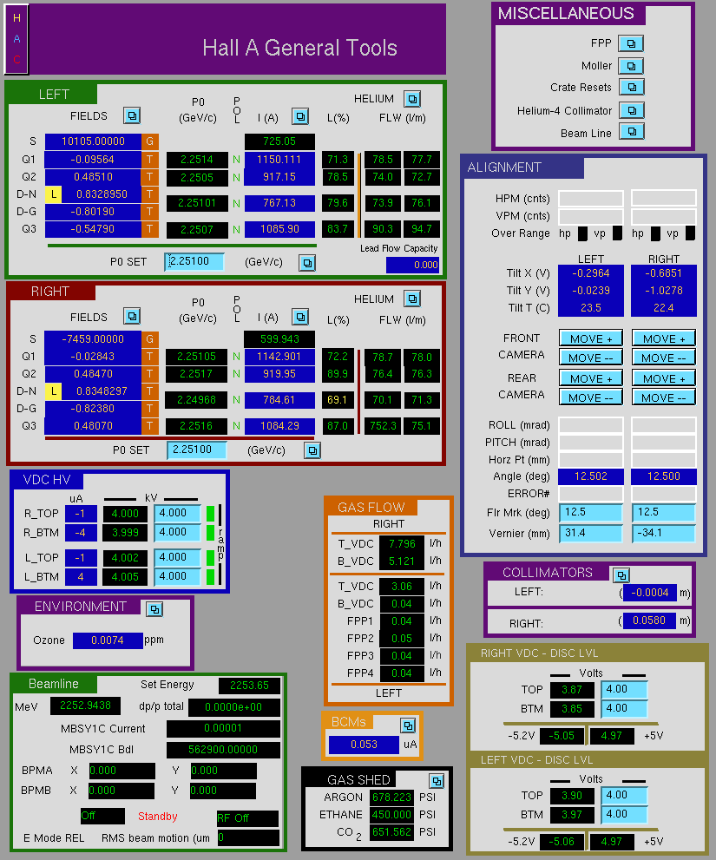Click RIGHT Q3 flow value 752.3

(x=383, y=426)
